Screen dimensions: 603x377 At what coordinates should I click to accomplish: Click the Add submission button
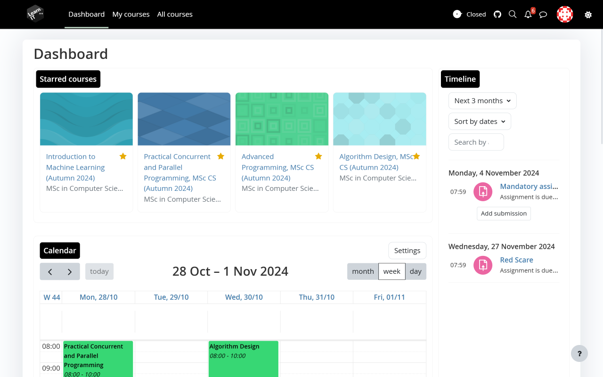(504, 213)
